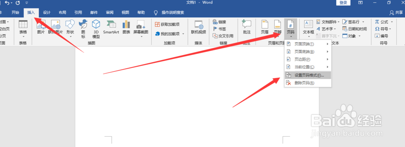
Task: Click the 登录 (Sign in) button
Action: pos(343,2)
